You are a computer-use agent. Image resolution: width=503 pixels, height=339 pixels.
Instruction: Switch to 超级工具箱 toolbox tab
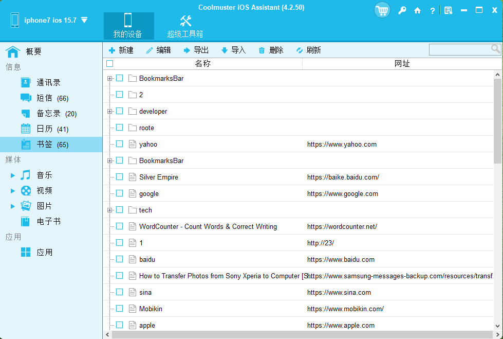185,26
